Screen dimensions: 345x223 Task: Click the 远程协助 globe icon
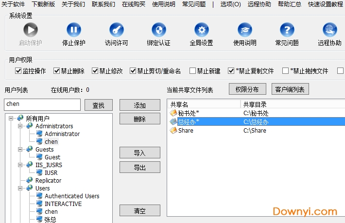(329, 30)
